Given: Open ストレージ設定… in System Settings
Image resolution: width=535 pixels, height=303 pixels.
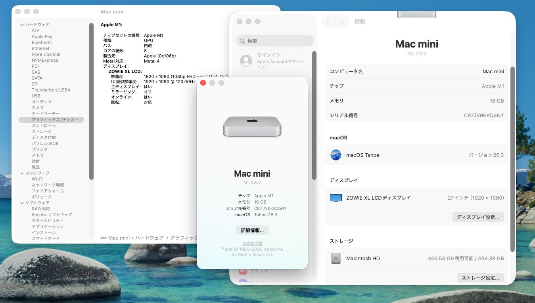Looking at the screenshot, I should tap(480, 278).
